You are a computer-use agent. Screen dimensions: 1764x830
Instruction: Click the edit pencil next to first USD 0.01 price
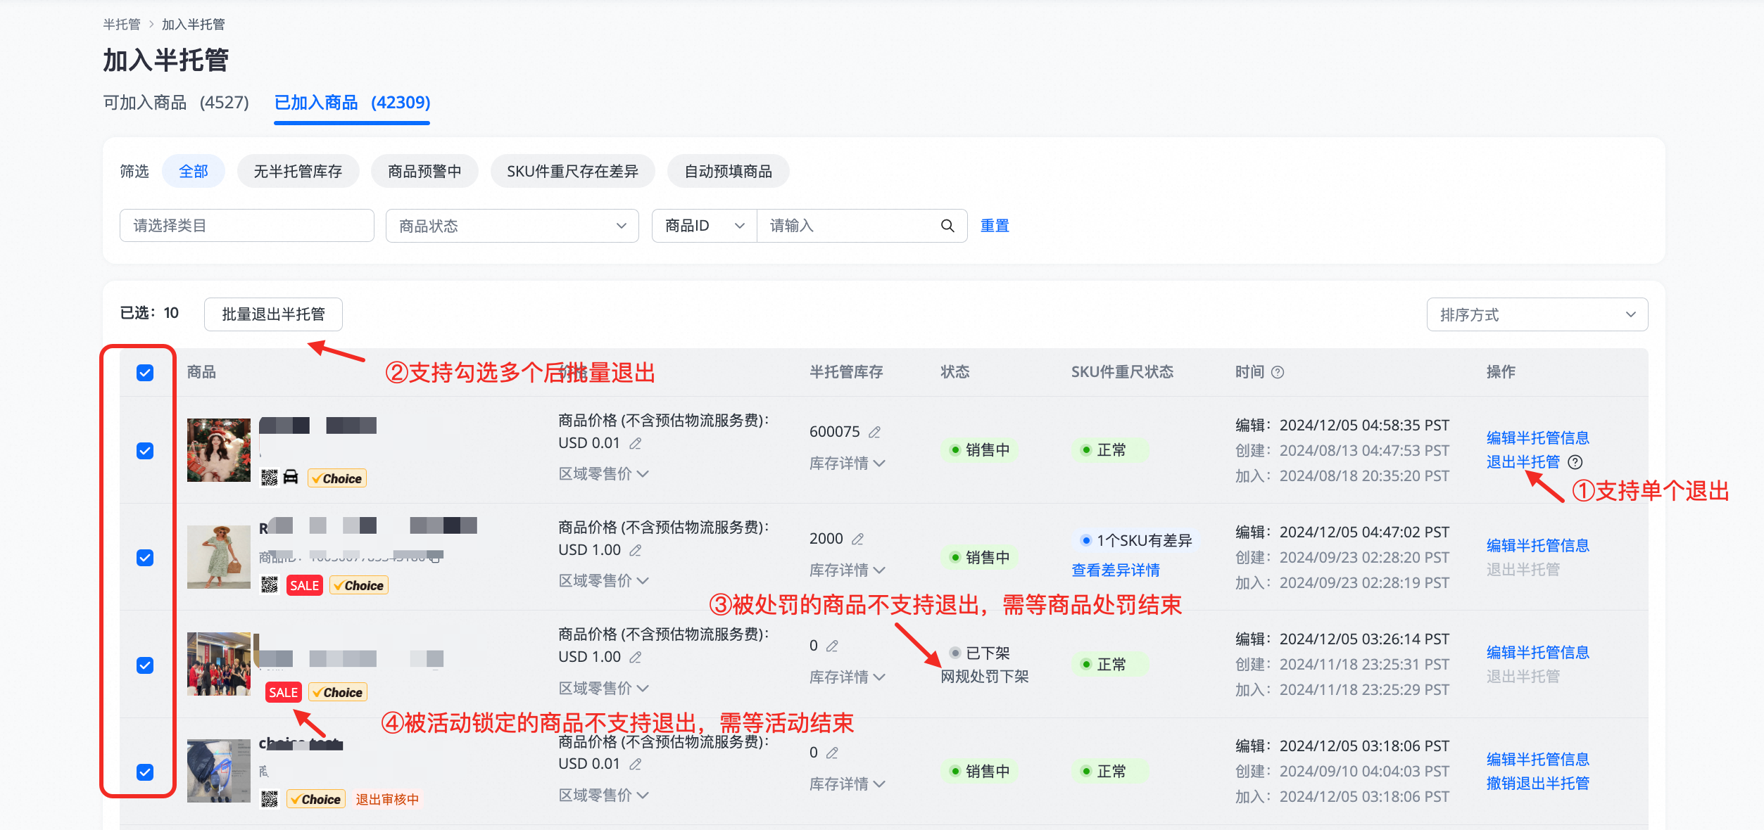635,443
